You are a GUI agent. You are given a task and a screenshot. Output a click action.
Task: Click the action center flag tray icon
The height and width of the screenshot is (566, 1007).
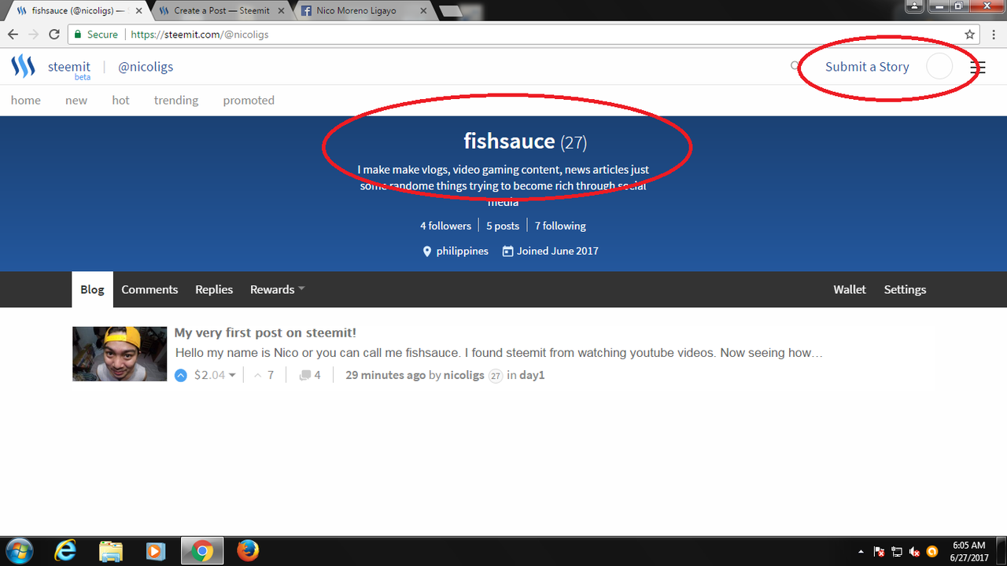click(x=880, y=552)
